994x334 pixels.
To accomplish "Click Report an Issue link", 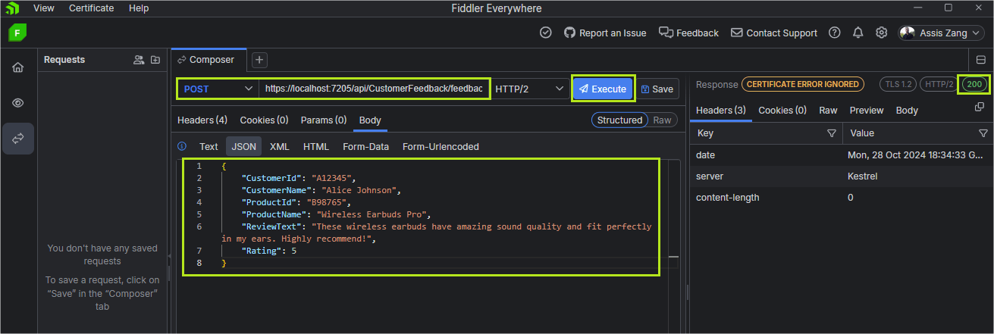I will tap(605, 33).
